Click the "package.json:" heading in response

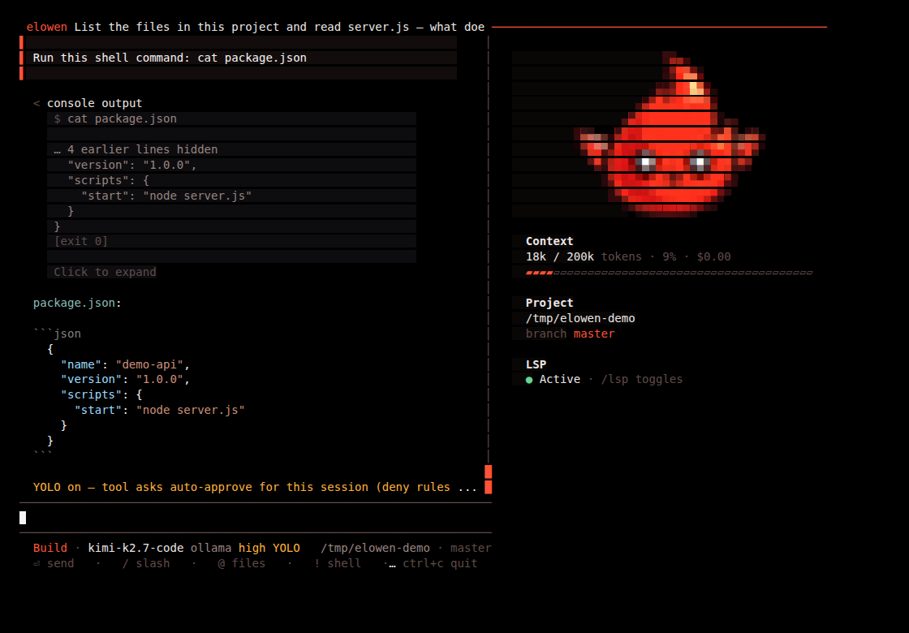click(78, 304)
